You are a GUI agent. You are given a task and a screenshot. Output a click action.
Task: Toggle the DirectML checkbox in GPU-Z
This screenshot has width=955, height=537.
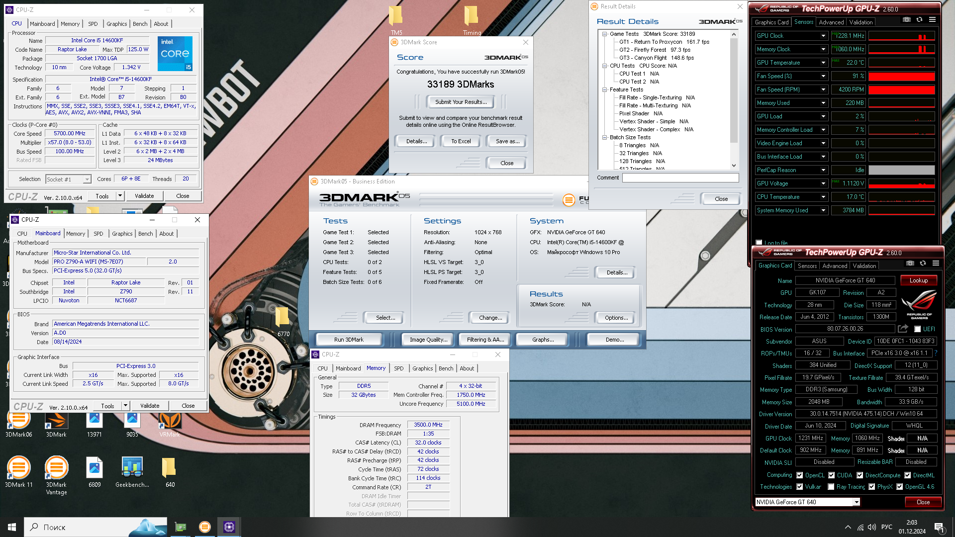[x=907, y=475]
